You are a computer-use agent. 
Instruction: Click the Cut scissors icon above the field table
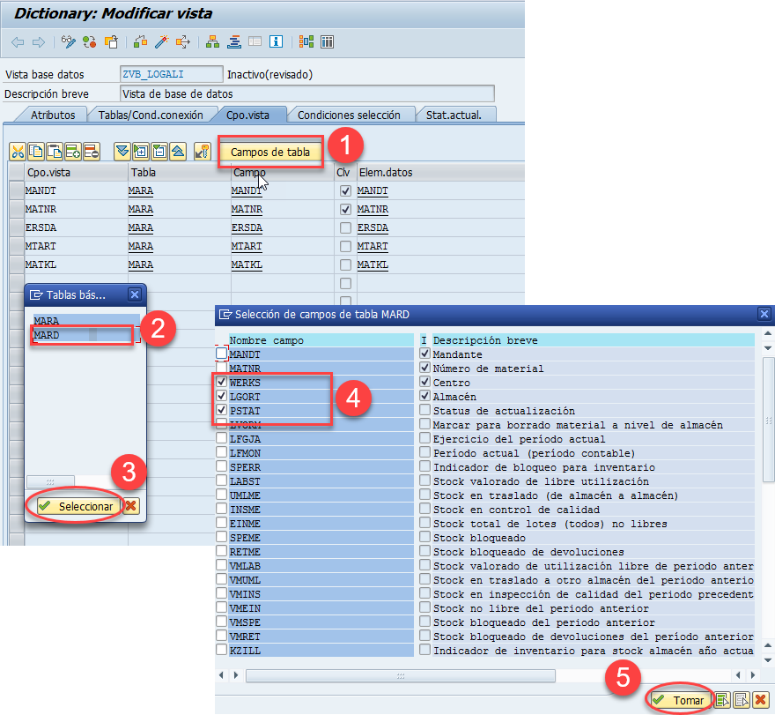[18, 152]
